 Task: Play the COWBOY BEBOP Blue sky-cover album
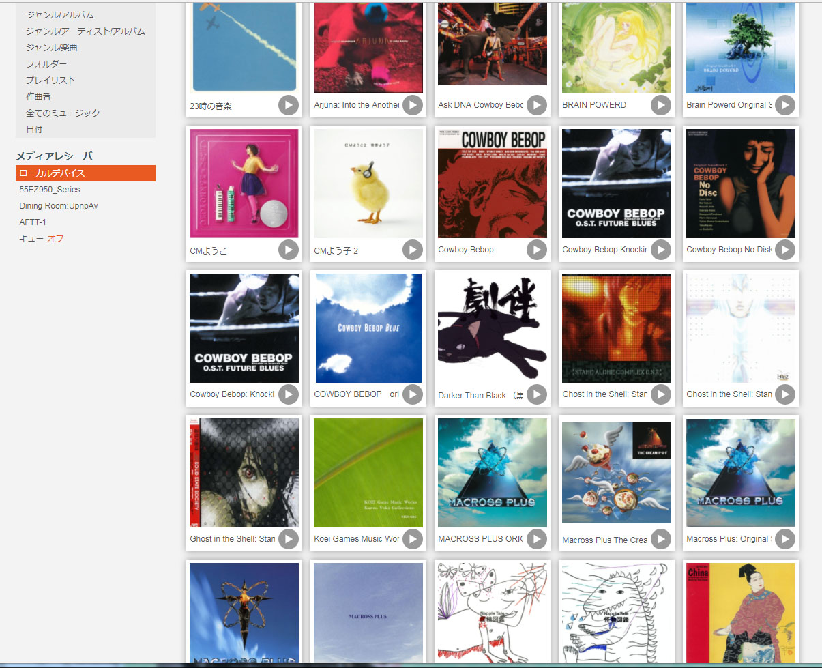(413, 394)
